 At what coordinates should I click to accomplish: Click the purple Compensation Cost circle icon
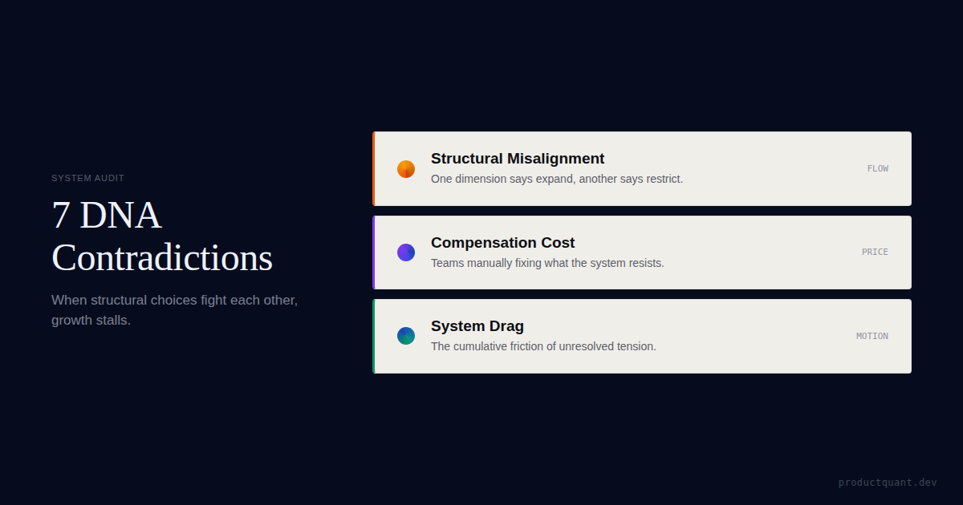[406, 252]
